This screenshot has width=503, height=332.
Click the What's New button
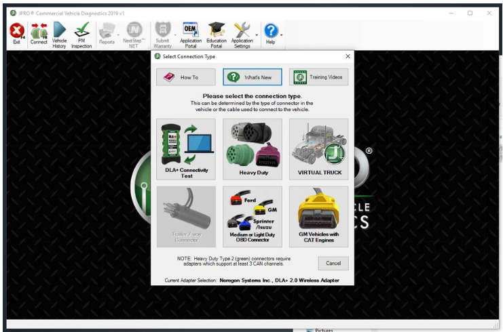click(253, 77)
